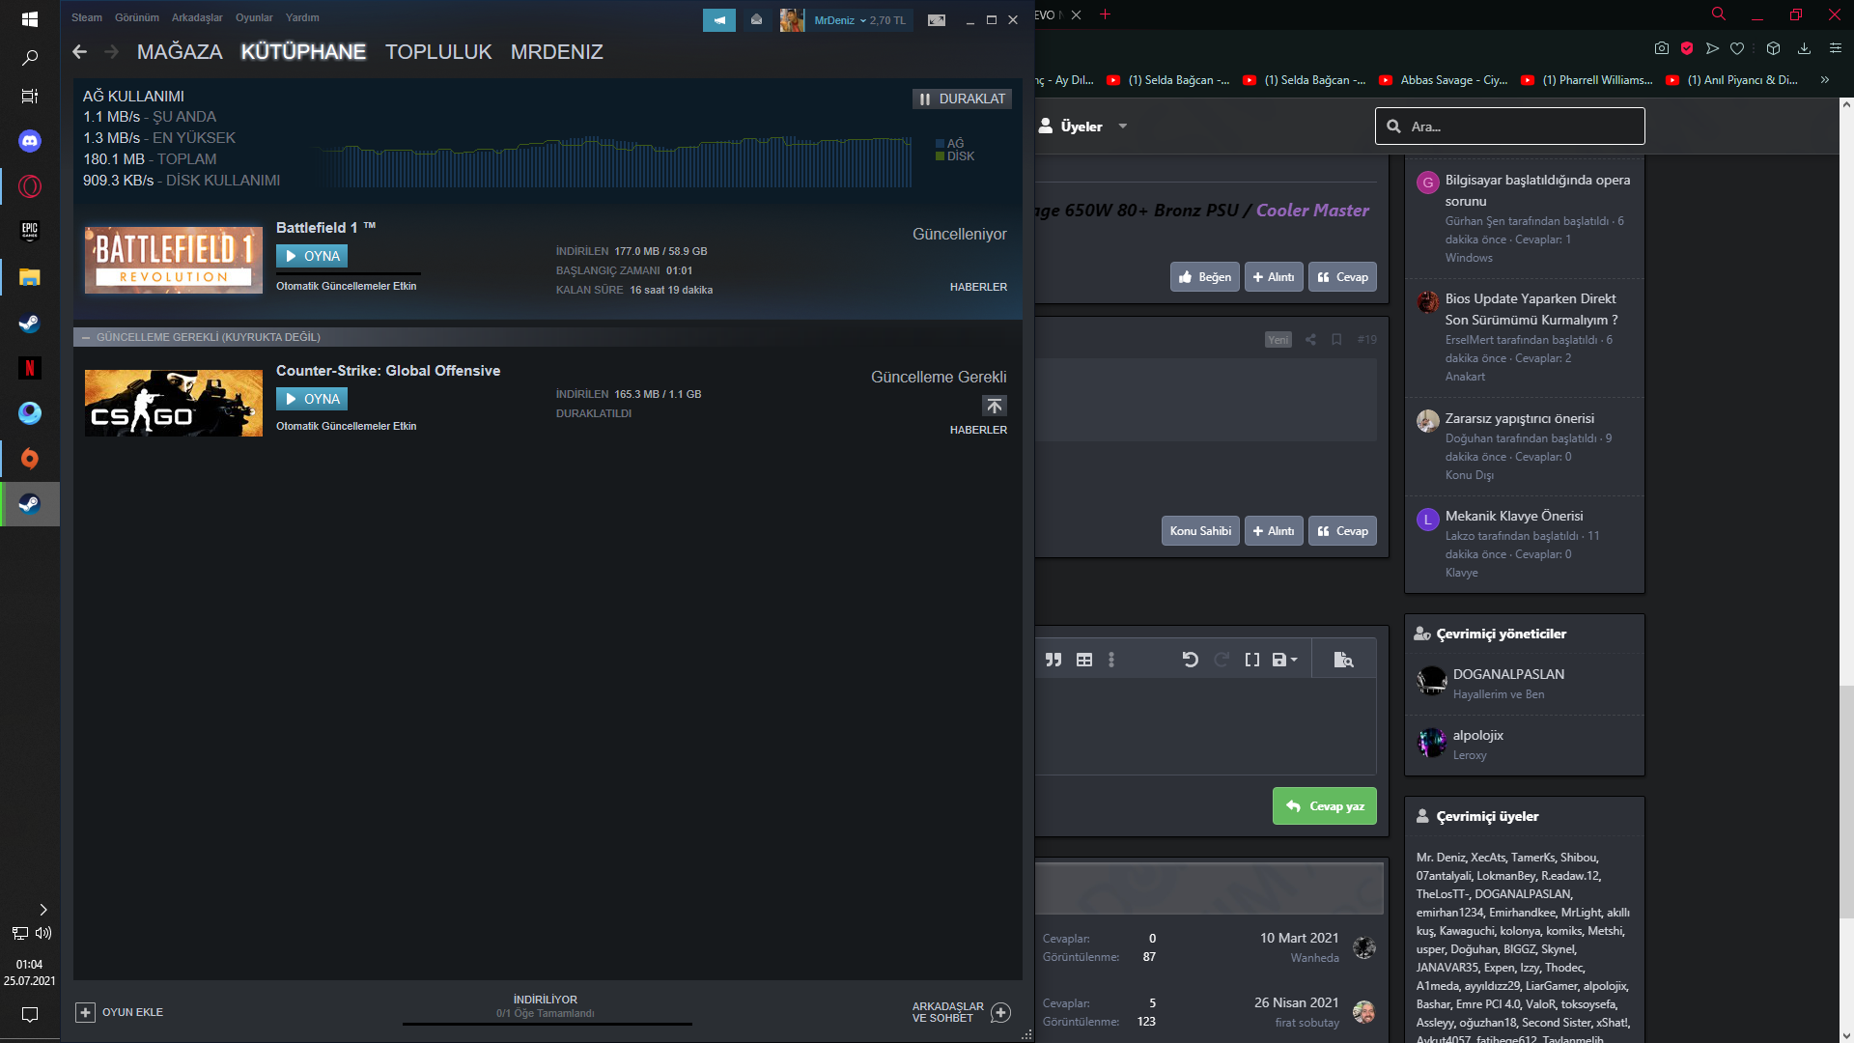Play Counter-Strike with OYNA button

pos(312,399)
